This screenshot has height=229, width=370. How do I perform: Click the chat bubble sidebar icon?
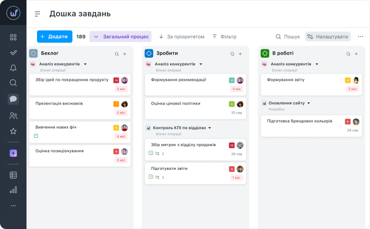(13, 99)
